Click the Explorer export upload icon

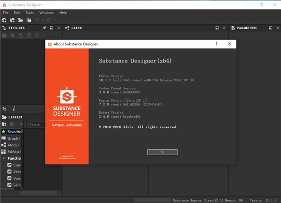coord(21,35)
